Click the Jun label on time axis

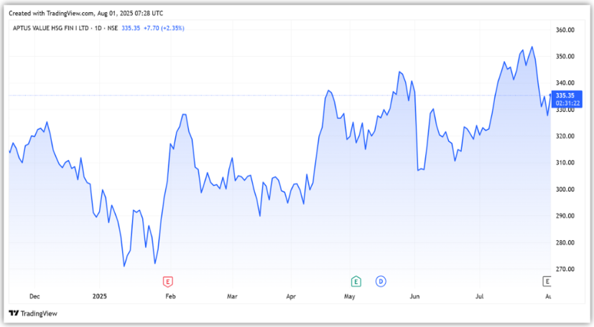[x=414, y=295]
